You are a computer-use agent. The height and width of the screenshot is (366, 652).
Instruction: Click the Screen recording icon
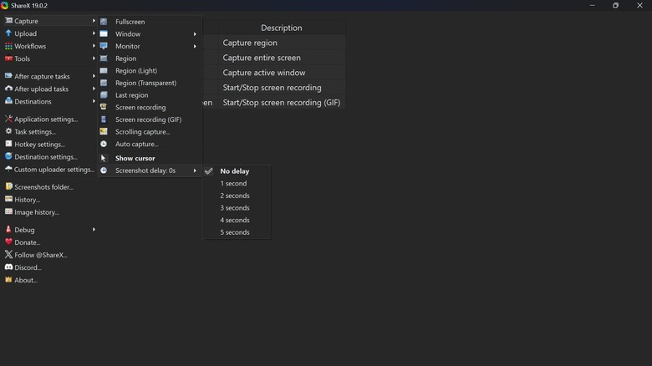104,107
